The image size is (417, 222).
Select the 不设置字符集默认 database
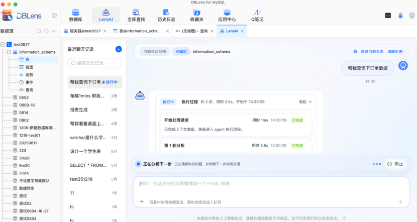coord(34,181)
